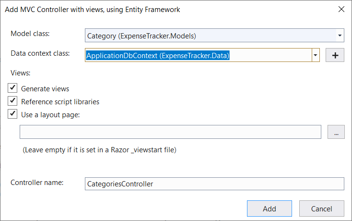
Task: Toggle Reference script libraries checkbox
Action: (13, 101)
